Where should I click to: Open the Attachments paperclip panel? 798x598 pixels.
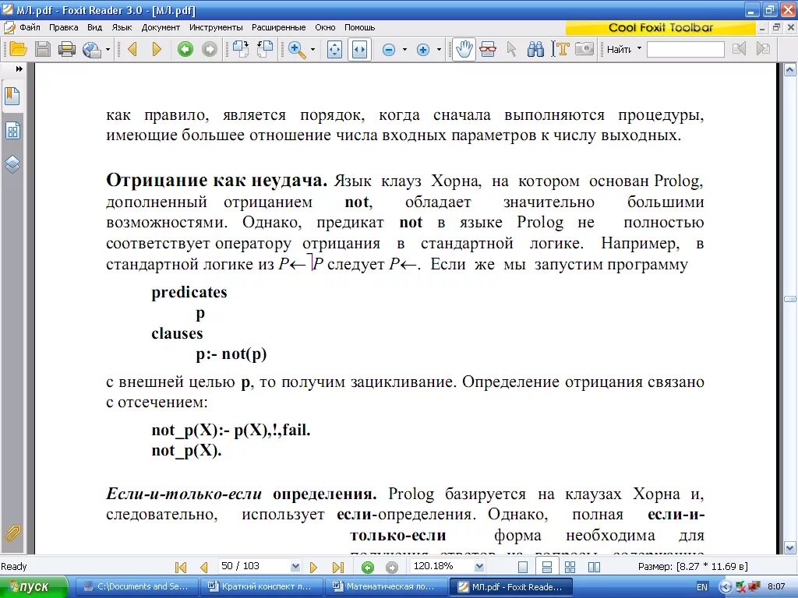(x=12, y=533)
